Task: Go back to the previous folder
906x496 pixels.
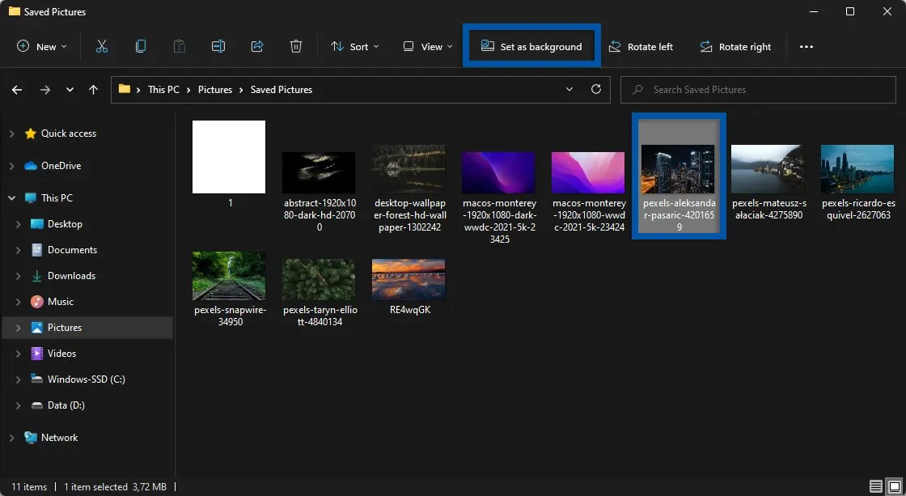Action: [16, 89]
